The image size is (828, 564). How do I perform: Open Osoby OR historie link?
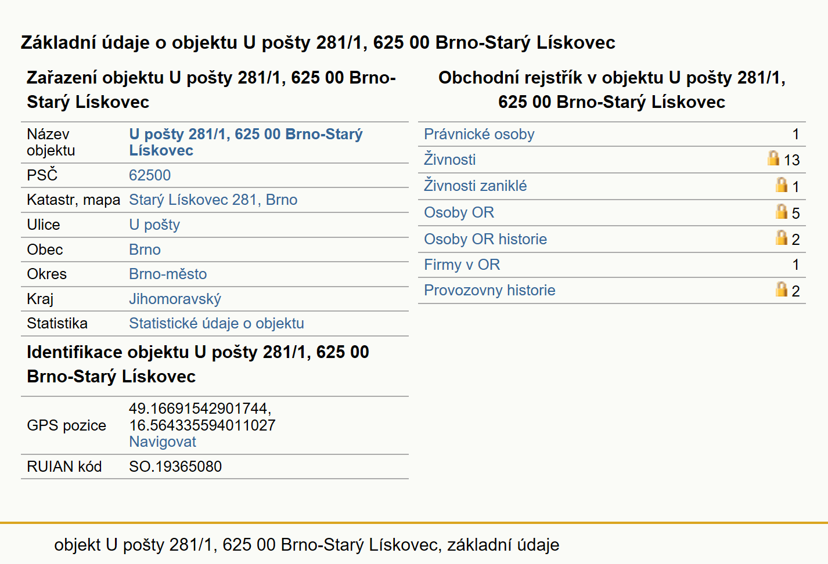coord(485,239)
